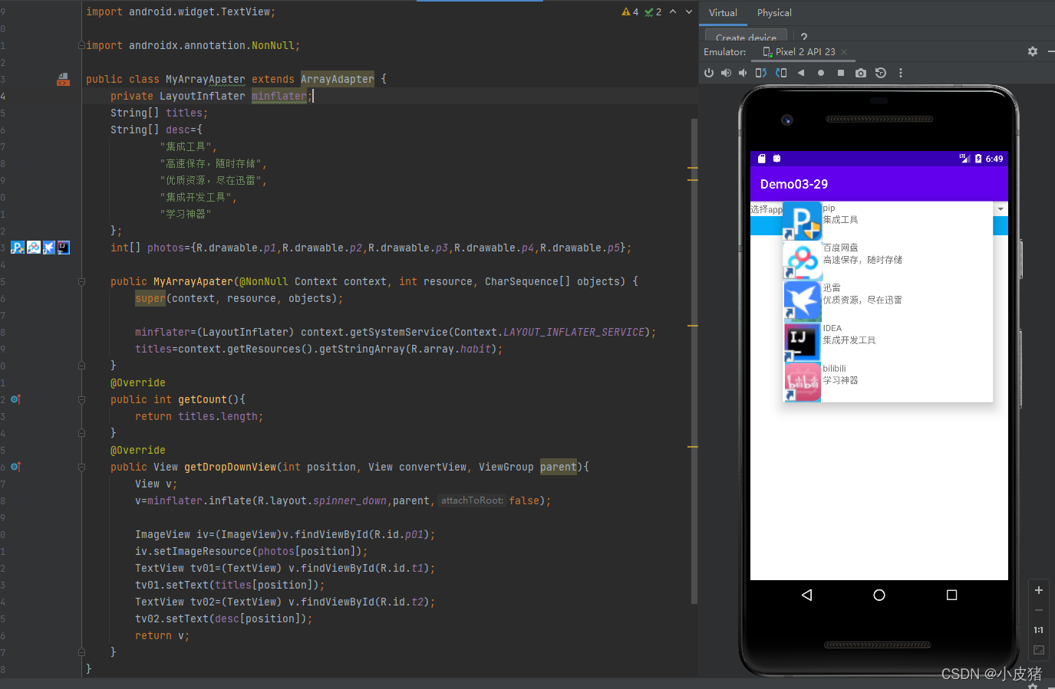Click the 1:1 zoom reset button
The width and height of the screenshot is (1055, 689).
click(1038, 629)
